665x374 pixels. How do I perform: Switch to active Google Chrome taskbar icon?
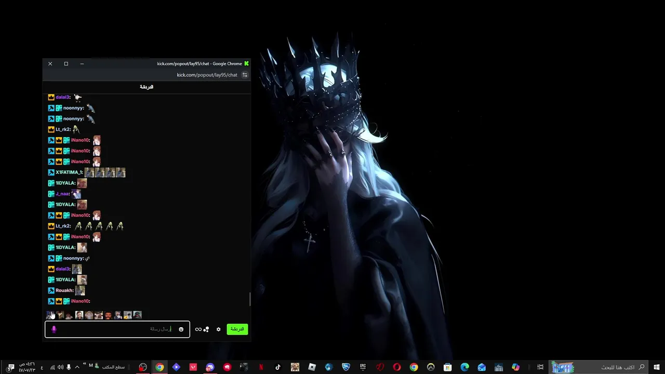coord(159,367)
